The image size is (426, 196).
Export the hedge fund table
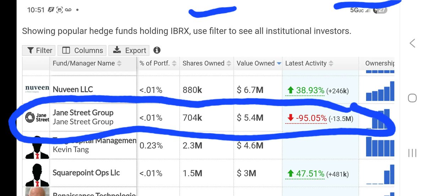coord(129,50)
